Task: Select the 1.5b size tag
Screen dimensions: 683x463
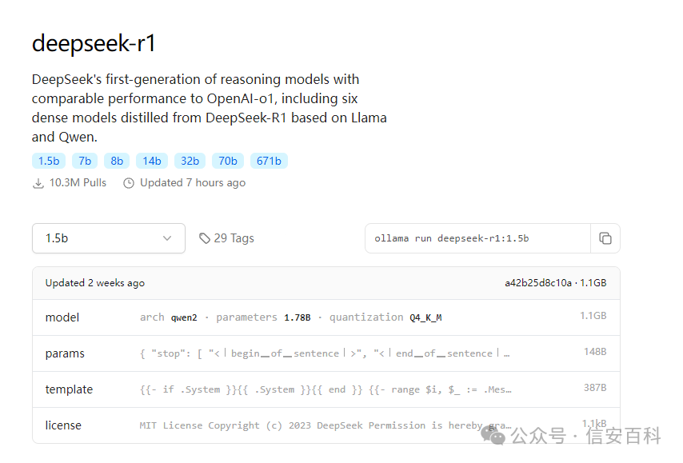Action: [49, 161]
